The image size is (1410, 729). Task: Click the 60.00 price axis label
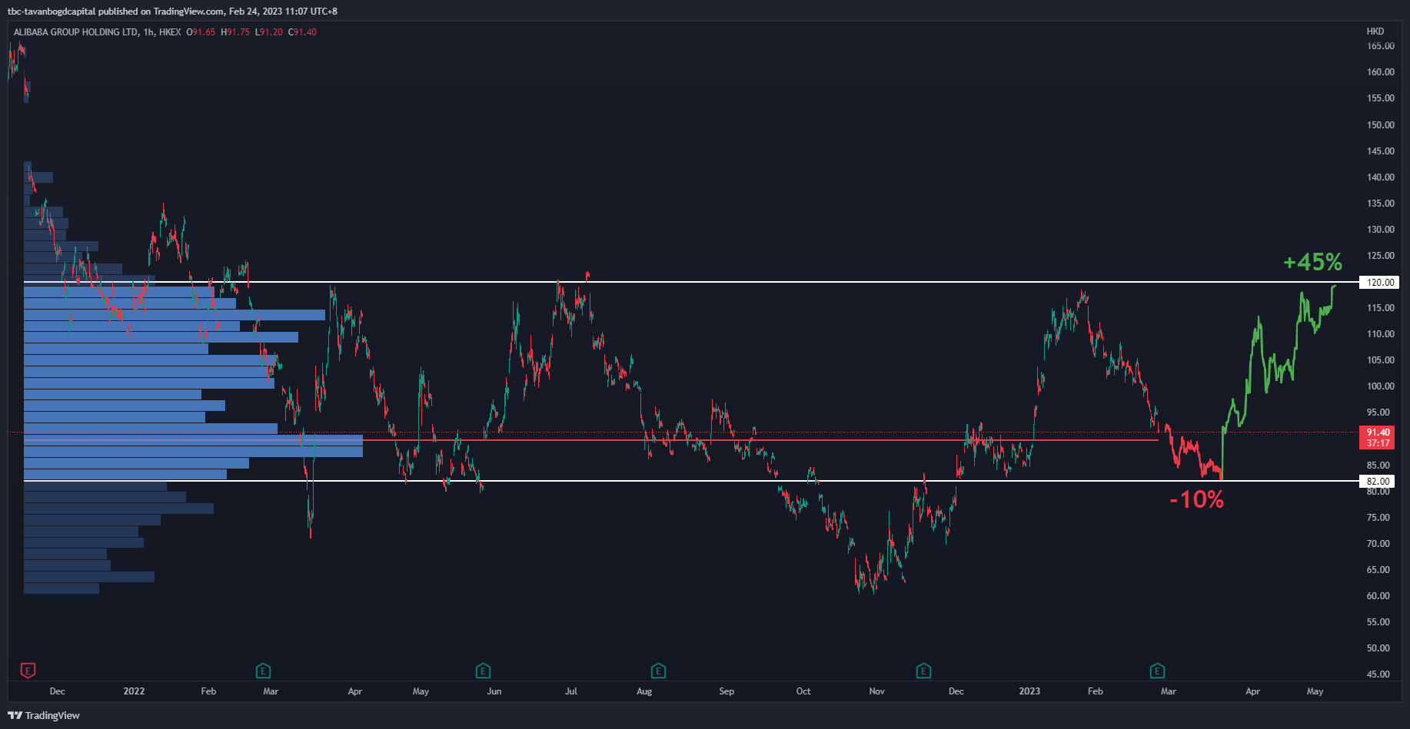[1378, 596]
